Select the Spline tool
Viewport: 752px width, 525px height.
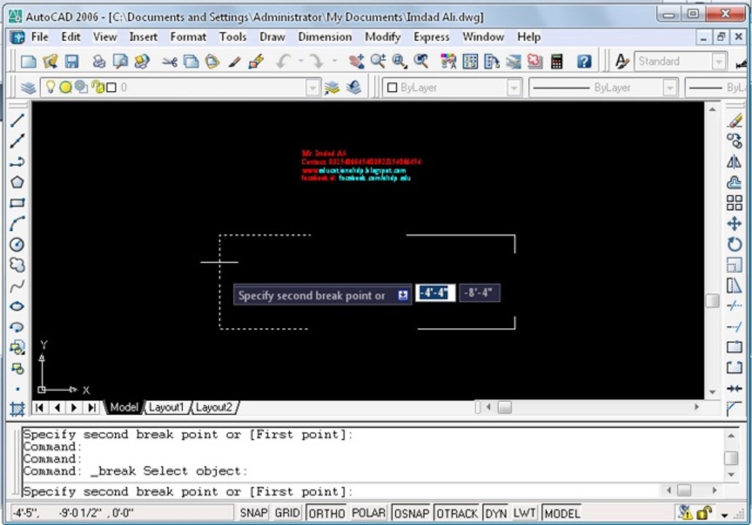pyautogui.click(x=17, y=286)
